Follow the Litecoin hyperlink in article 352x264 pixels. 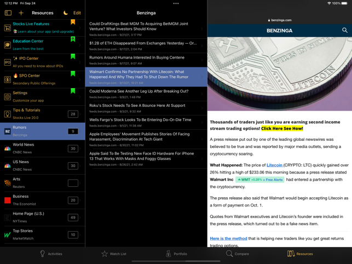click(x=275, y=165)
